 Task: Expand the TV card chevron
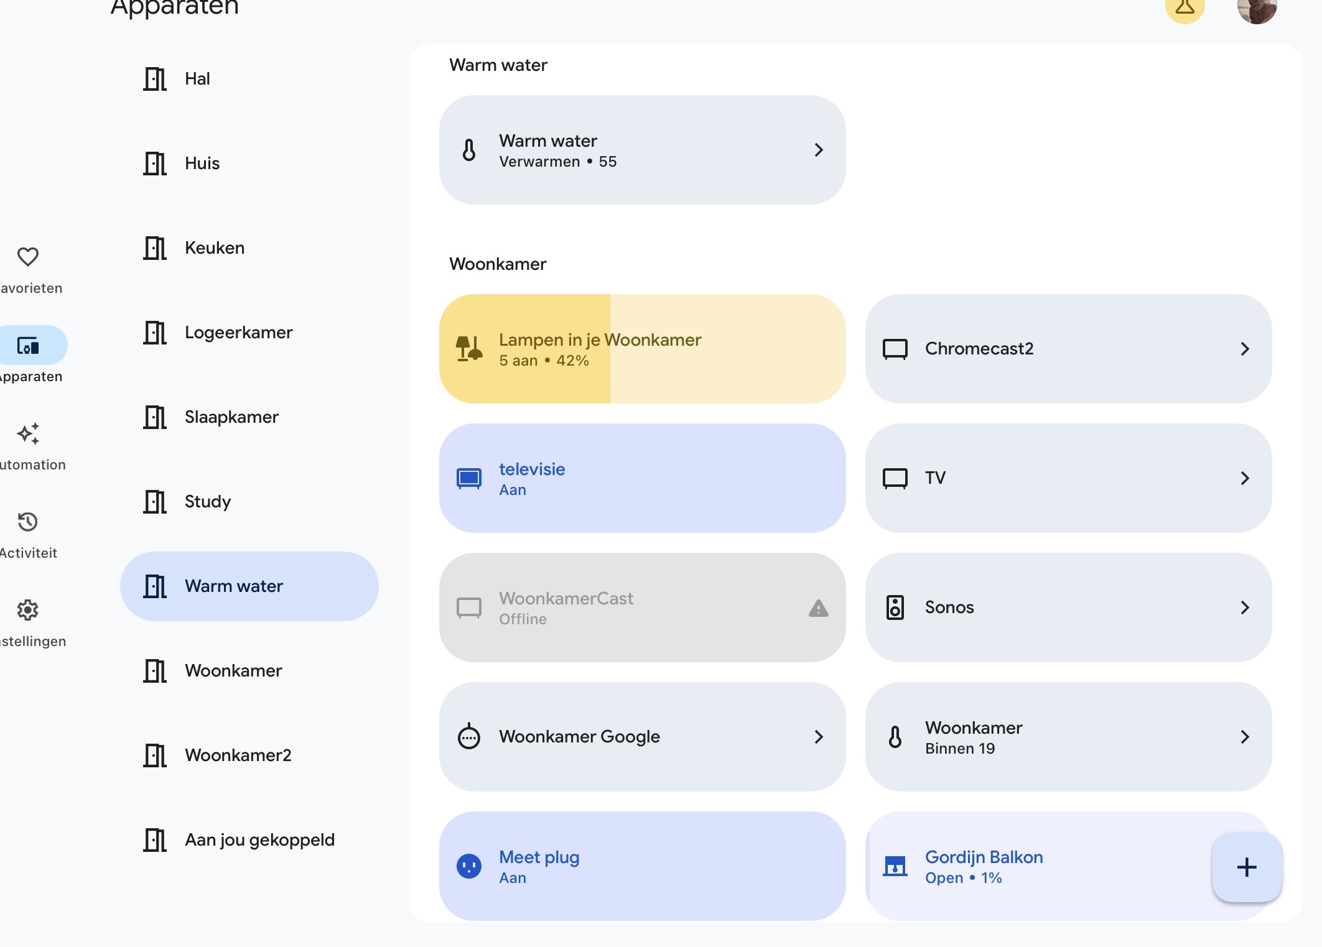coord(1245,478)
